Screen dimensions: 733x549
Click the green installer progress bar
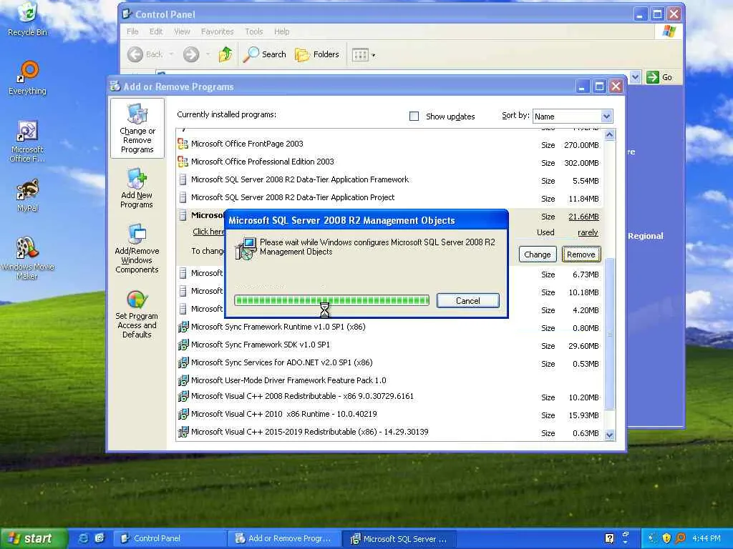click(331, 300)
